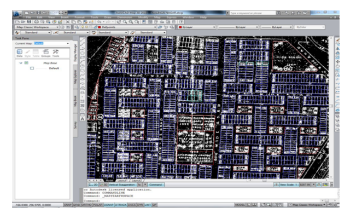This screenshot has width=350, height=219.
Task: Open the Text Style Standard dropdown
Action: [36, 32]
